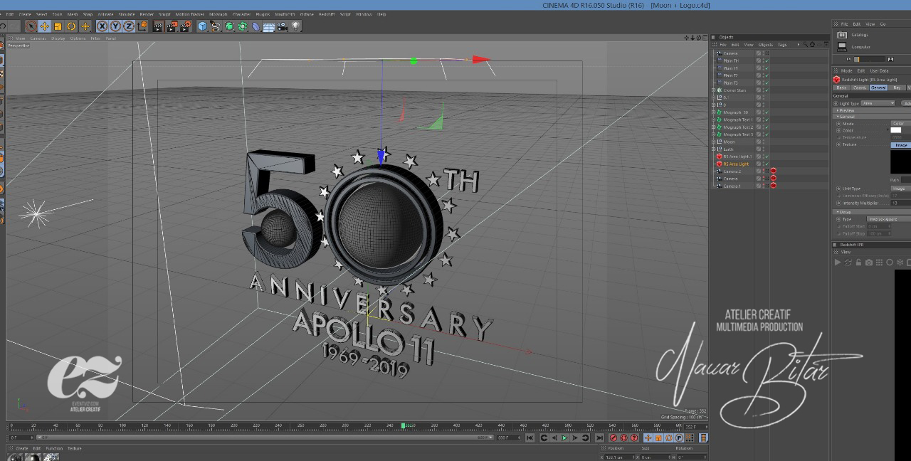The image size is (911, 461).
Task: Switch to the Coord. attributes tab
Action: coord(860,88)
